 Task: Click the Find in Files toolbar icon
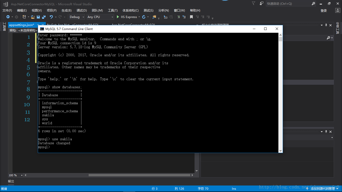click(154, 17)
